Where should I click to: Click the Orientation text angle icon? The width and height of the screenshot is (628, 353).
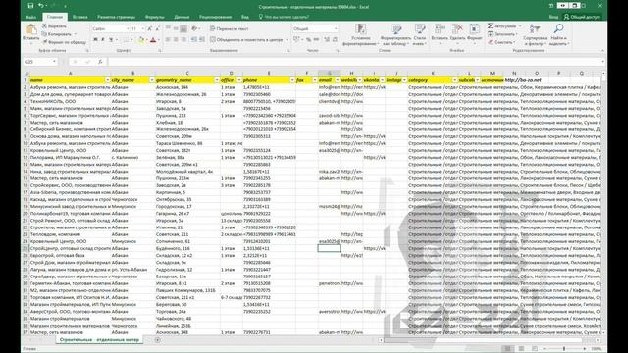coord(195,28)
